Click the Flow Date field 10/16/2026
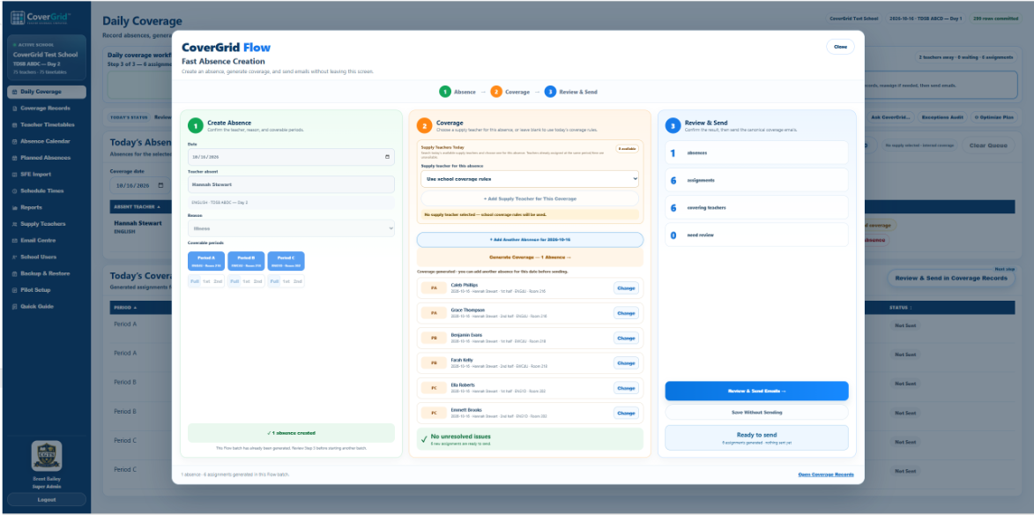1034x515 pixels. tap(291, 157)
